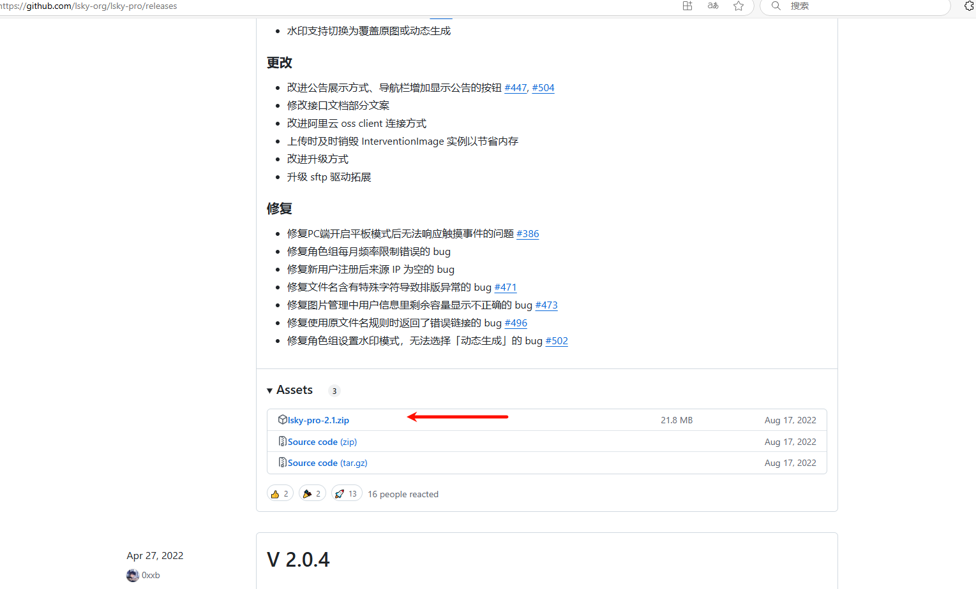Open issue #386 about tablet mode
Viewport: 976px width, 589px height.
(x=527, y=234)
